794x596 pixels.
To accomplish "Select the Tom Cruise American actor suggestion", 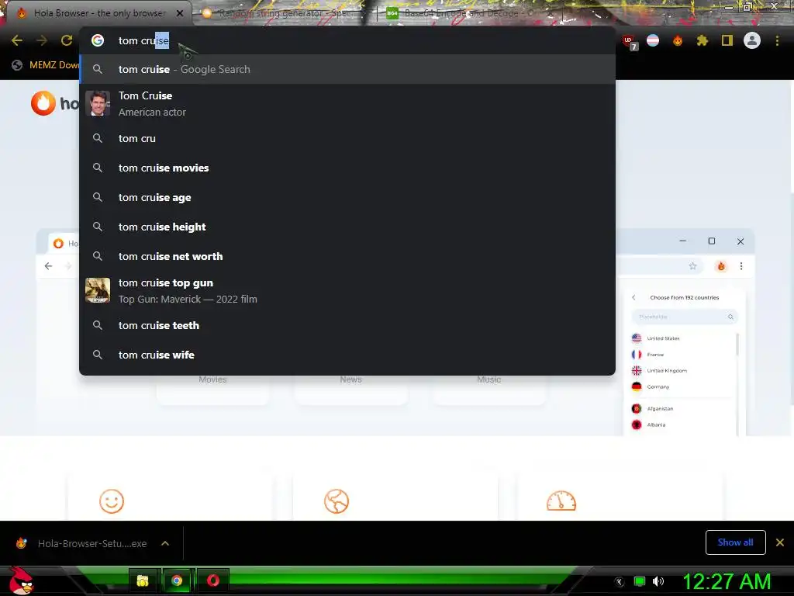I will pyautogui.click(x=347, y=104).
